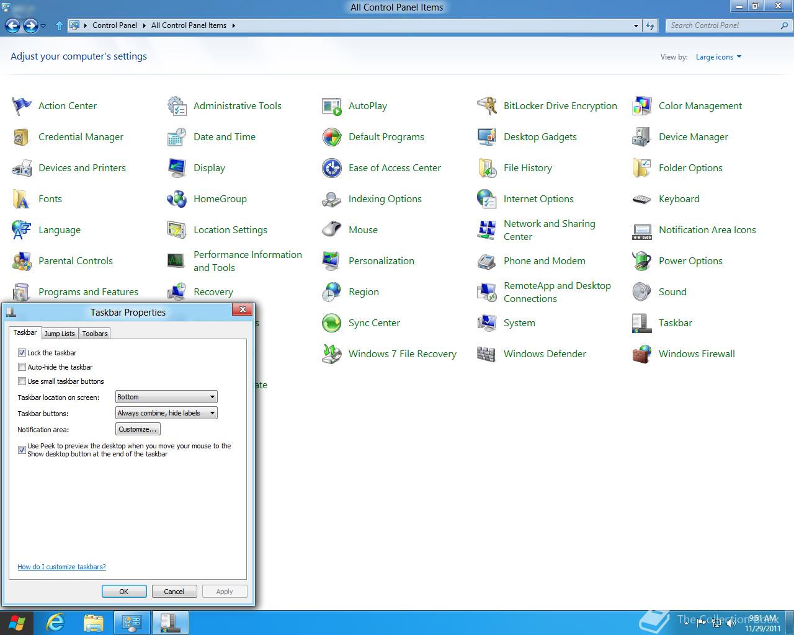Launch Internet Explorer from the taskbar
794x635 pixels.
pos(55,623)
